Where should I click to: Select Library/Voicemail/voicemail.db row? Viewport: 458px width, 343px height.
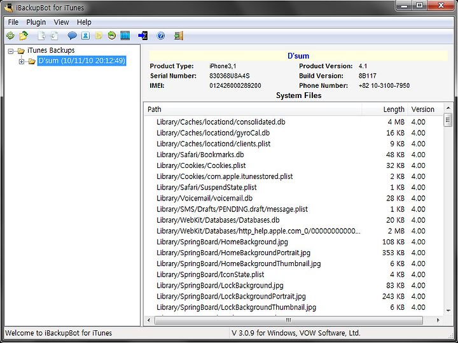pyautogui.click(x=293, y=199)
